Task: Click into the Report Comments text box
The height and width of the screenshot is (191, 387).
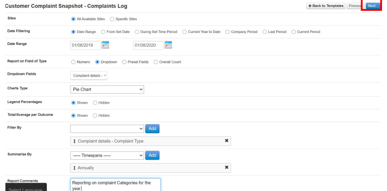Action: tap(115, 185)
